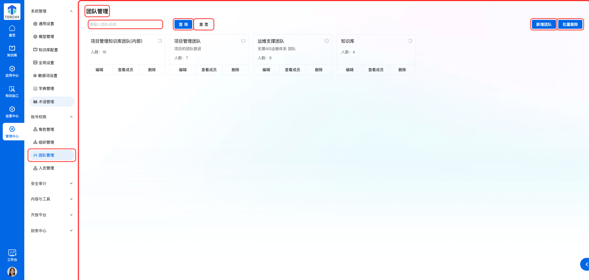Click the 运维支撑团队 card title
The width and height of the screenshot is (589, 280).
(271, 41)
